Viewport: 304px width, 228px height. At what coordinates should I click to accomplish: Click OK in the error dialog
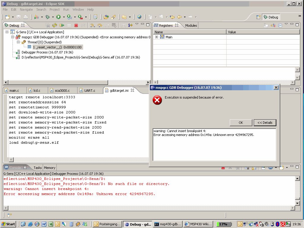coord(241,123)
